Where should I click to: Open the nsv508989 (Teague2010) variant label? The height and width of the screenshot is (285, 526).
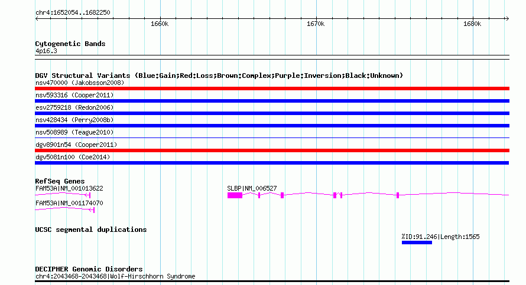tap(74, 132)
